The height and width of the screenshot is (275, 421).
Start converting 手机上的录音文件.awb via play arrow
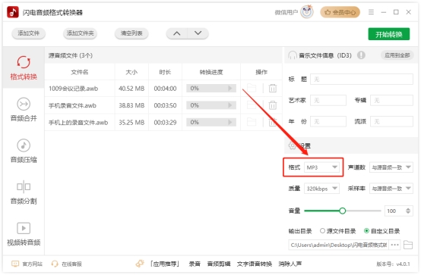230,123
